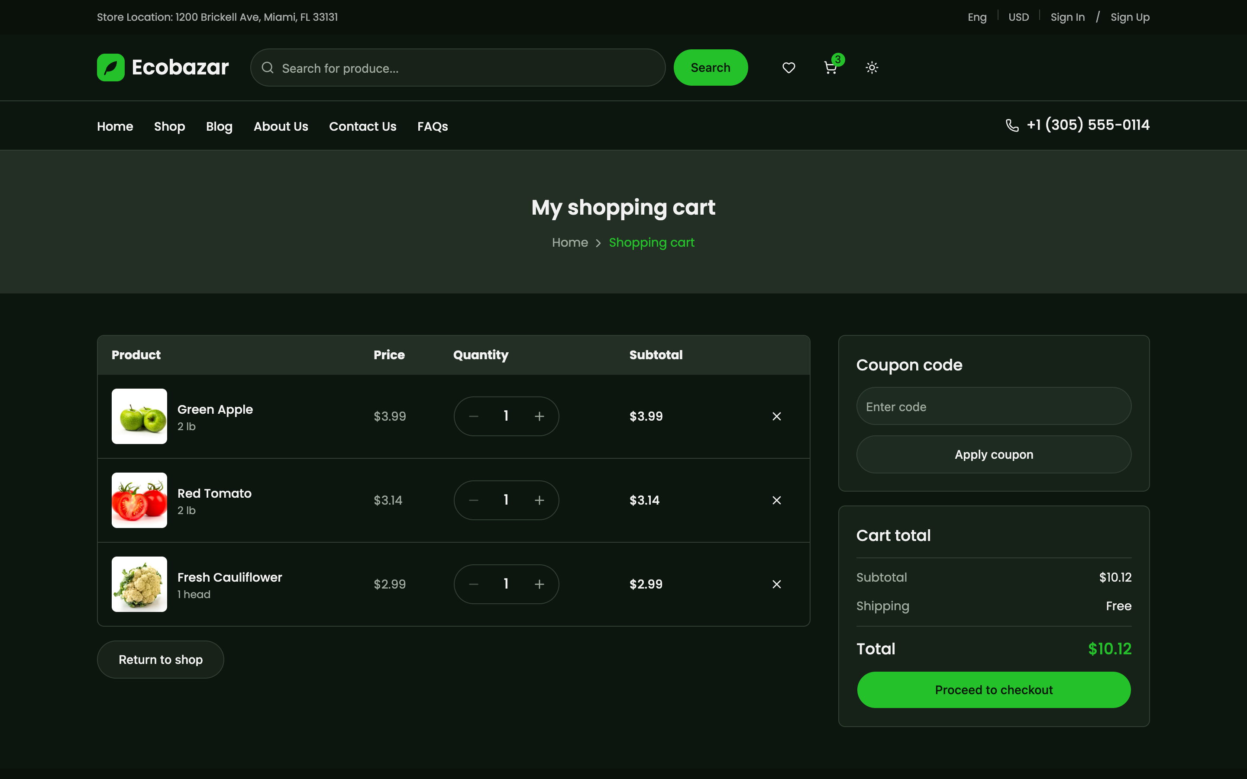Open the wishlist heart icon
Image resolution: width=1247 pixels, height=779 pixels.
(x=788, y=68)
